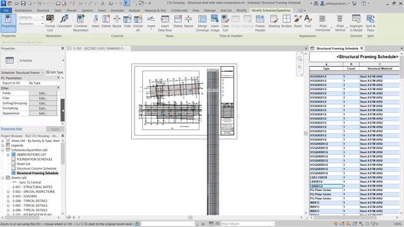Screen dimensions: 404x227
Task: Open the Properties help link
Action: [11, 129]
